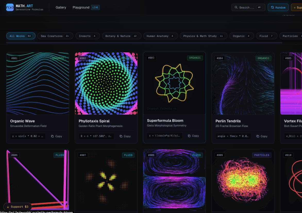The image size is (302, 213).
Task: Open the Playground page
Action: (81, 7)
